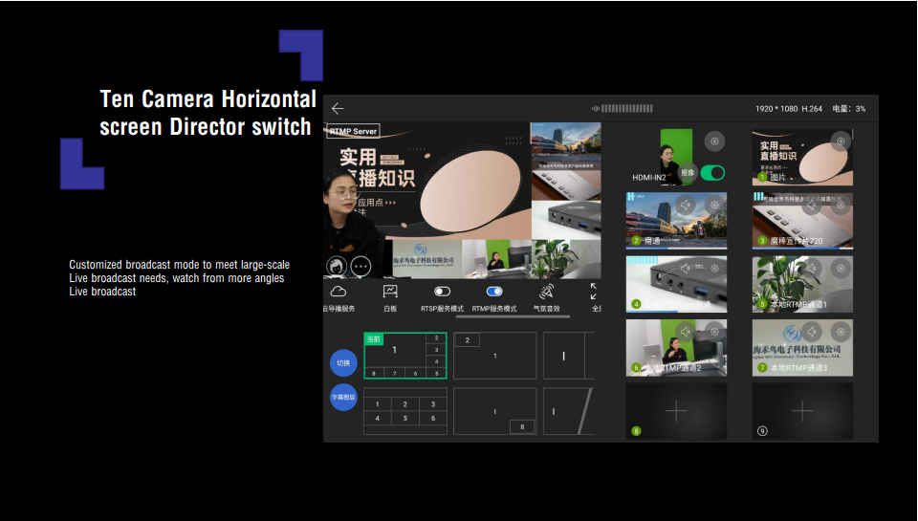
Task: Select the current 当前 eight-window layout
Action: click(405, 356)
